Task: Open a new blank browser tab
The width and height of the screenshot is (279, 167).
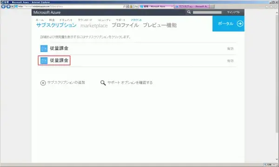Action: pos(212,6)
